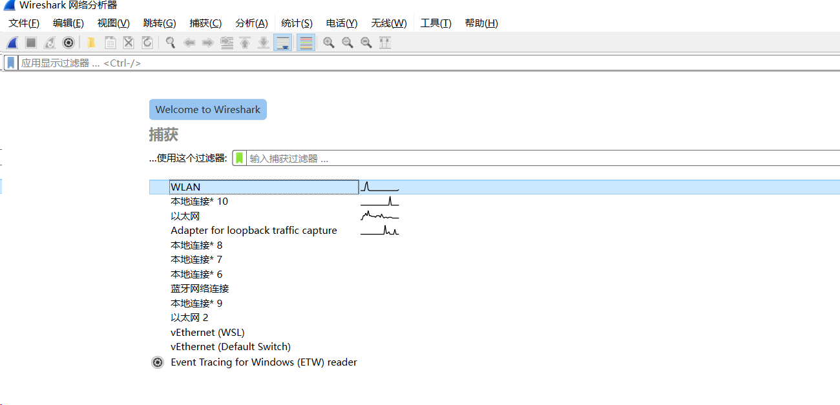840x405 pixels.
Task: Jump to the last packet icon
Action: pos(264,43)
